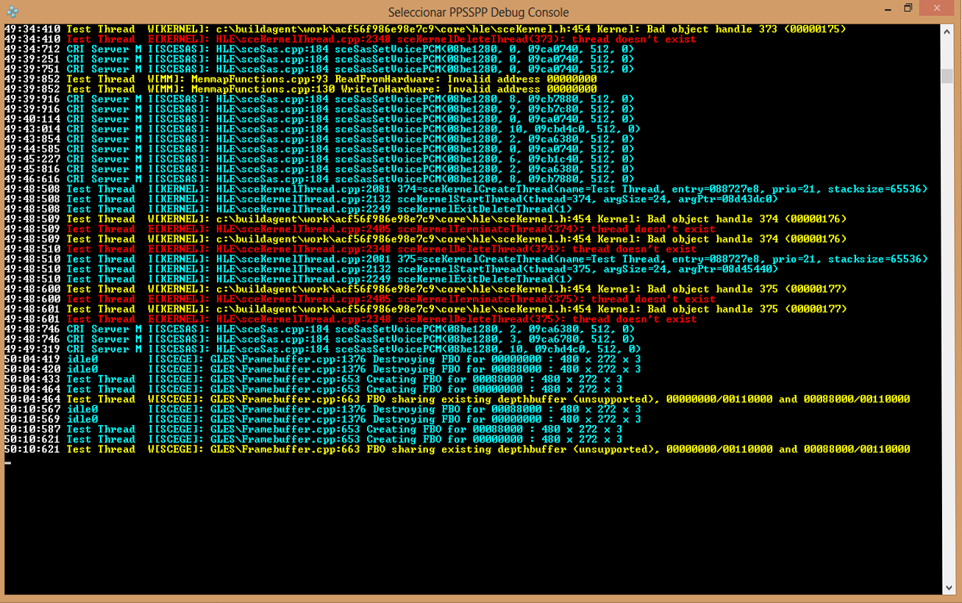Select the red sceKernelDeleteThread(375) error line
Image resolution: width=962 pixels, height=603 pixels.
[x=350, y=319]
